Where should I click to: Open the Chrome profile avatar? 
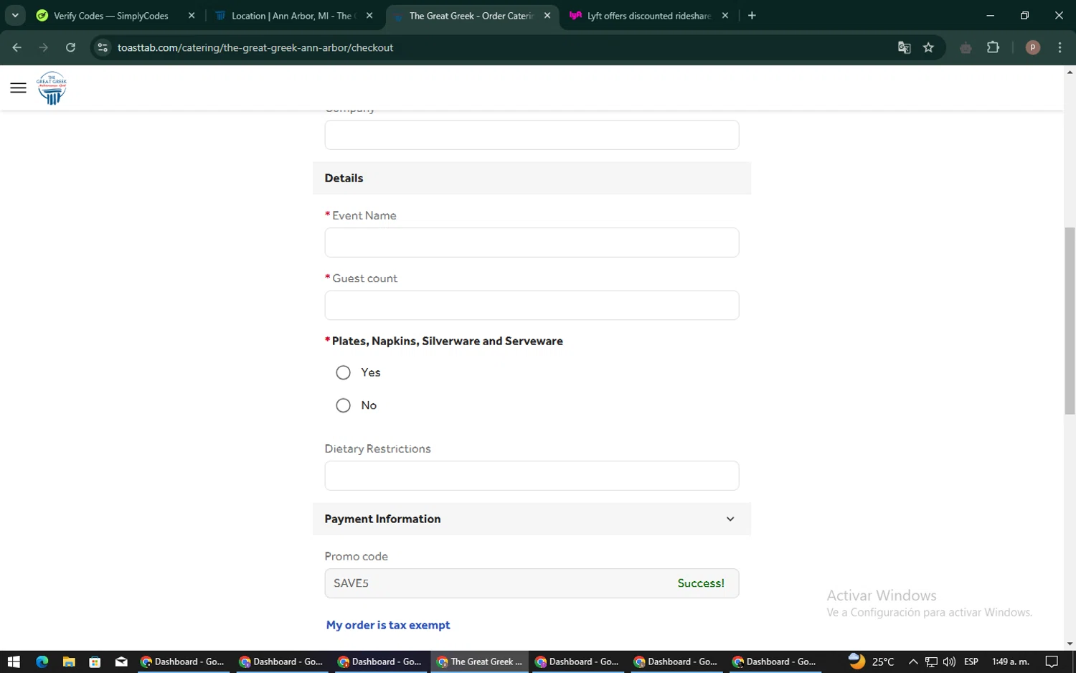(1033, 47)
